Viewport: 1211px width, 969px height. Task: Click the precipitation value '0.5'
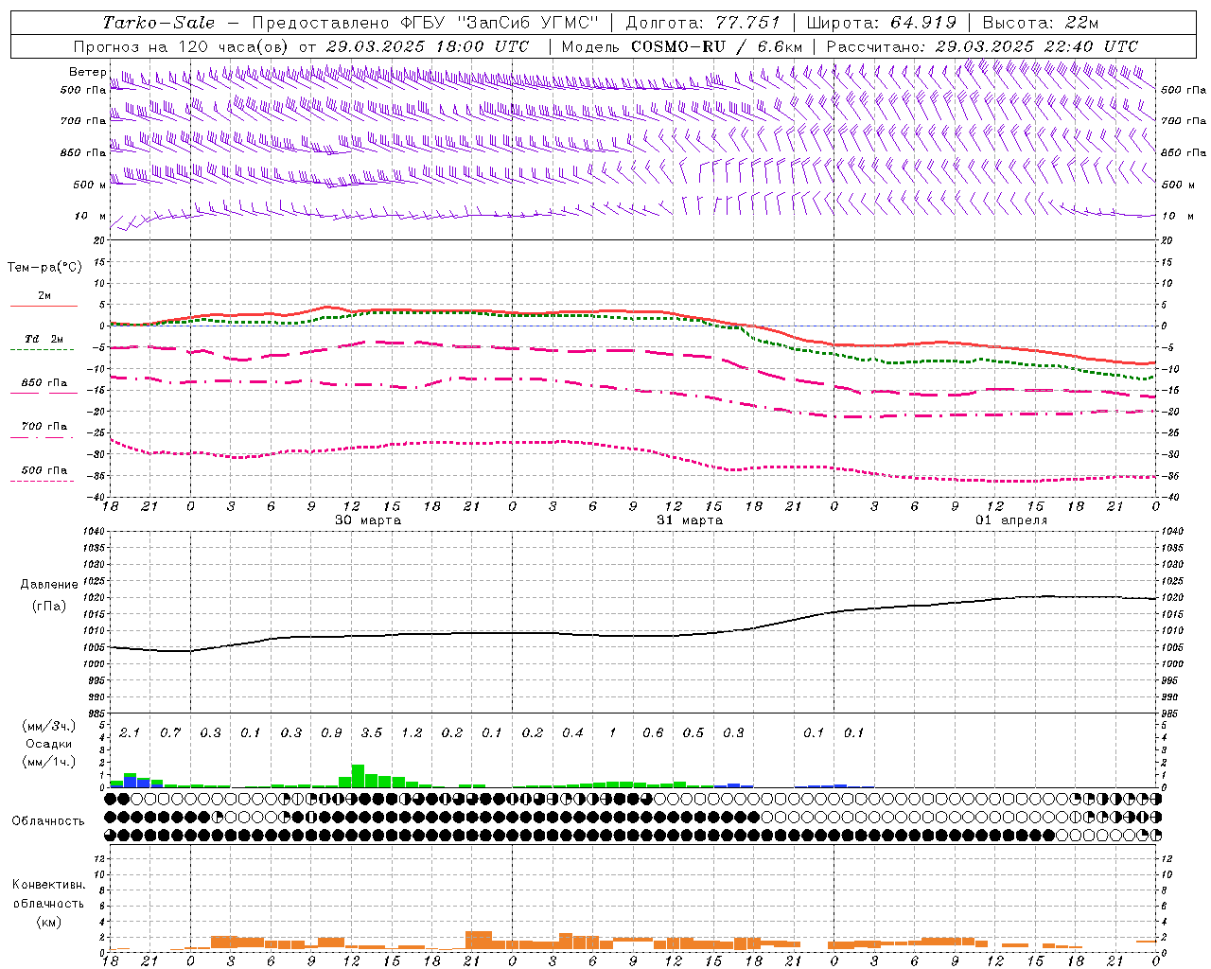(x=693, y=733)
